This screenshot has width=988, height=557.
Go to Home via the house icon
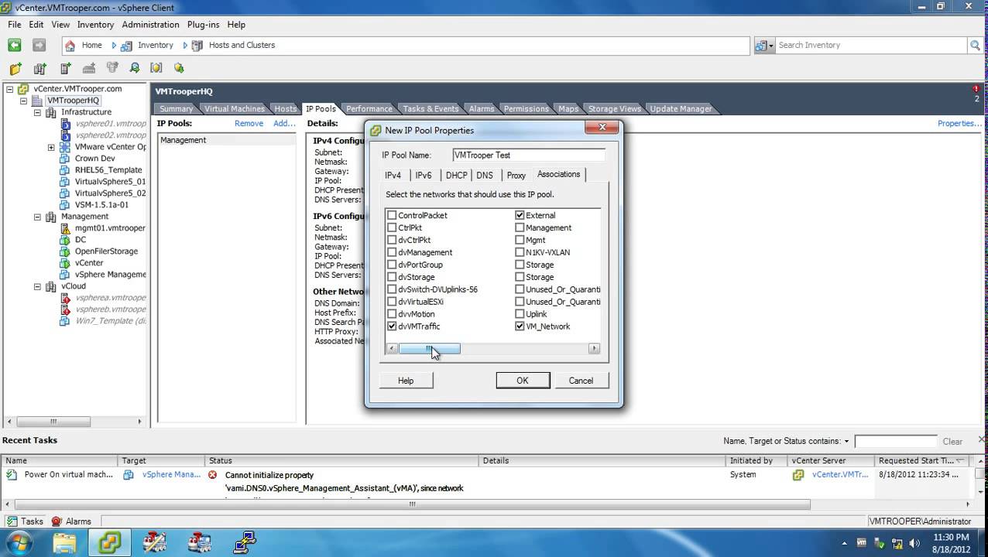[x=70, y=45]
